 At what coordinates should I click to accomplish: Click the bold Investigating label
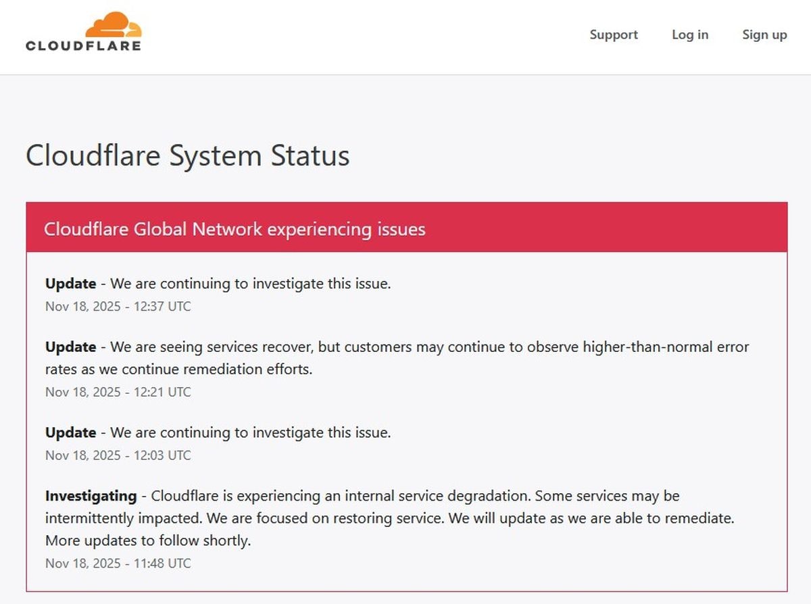click(x=91, y=495)
